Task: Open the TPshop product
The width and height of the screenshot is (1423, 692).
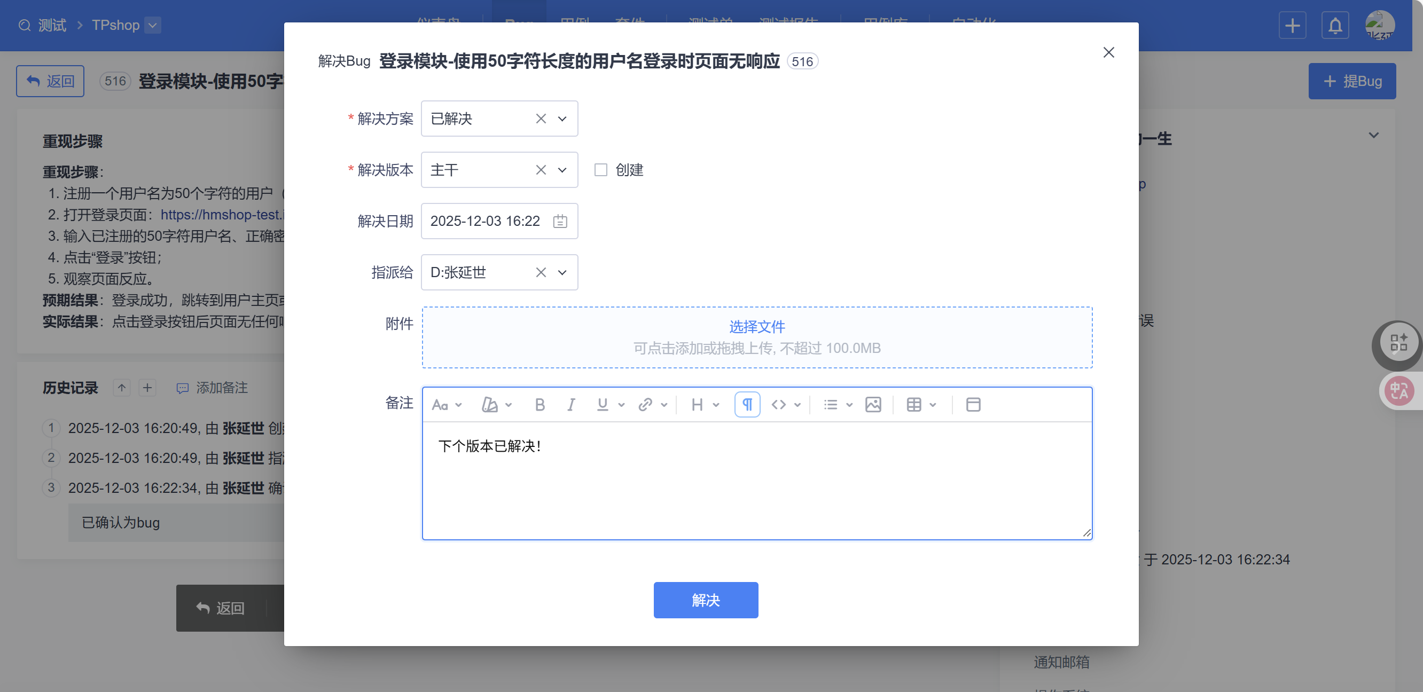Action: click(115, 26)
